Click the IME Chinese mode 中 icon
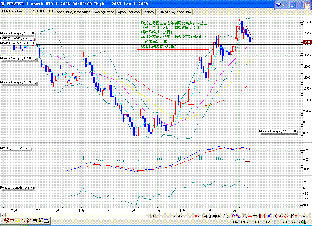 coord(12,221)
